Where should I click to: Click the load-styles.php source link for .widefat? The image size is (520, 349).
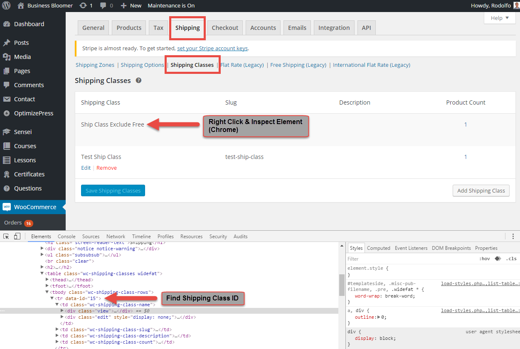click(x=480, y=283)
